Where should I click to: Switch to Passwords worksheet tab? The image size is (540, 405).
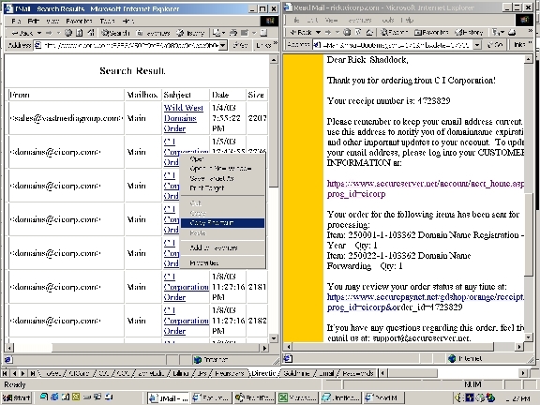(358, 373)
